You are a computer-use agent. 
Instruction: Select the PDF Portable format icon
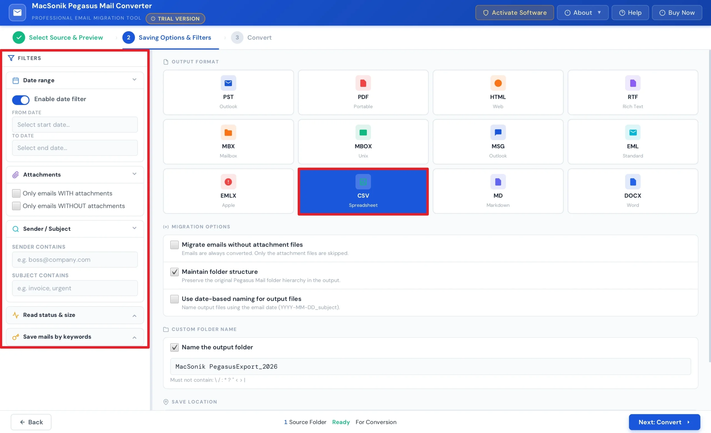tap(363, 83)
